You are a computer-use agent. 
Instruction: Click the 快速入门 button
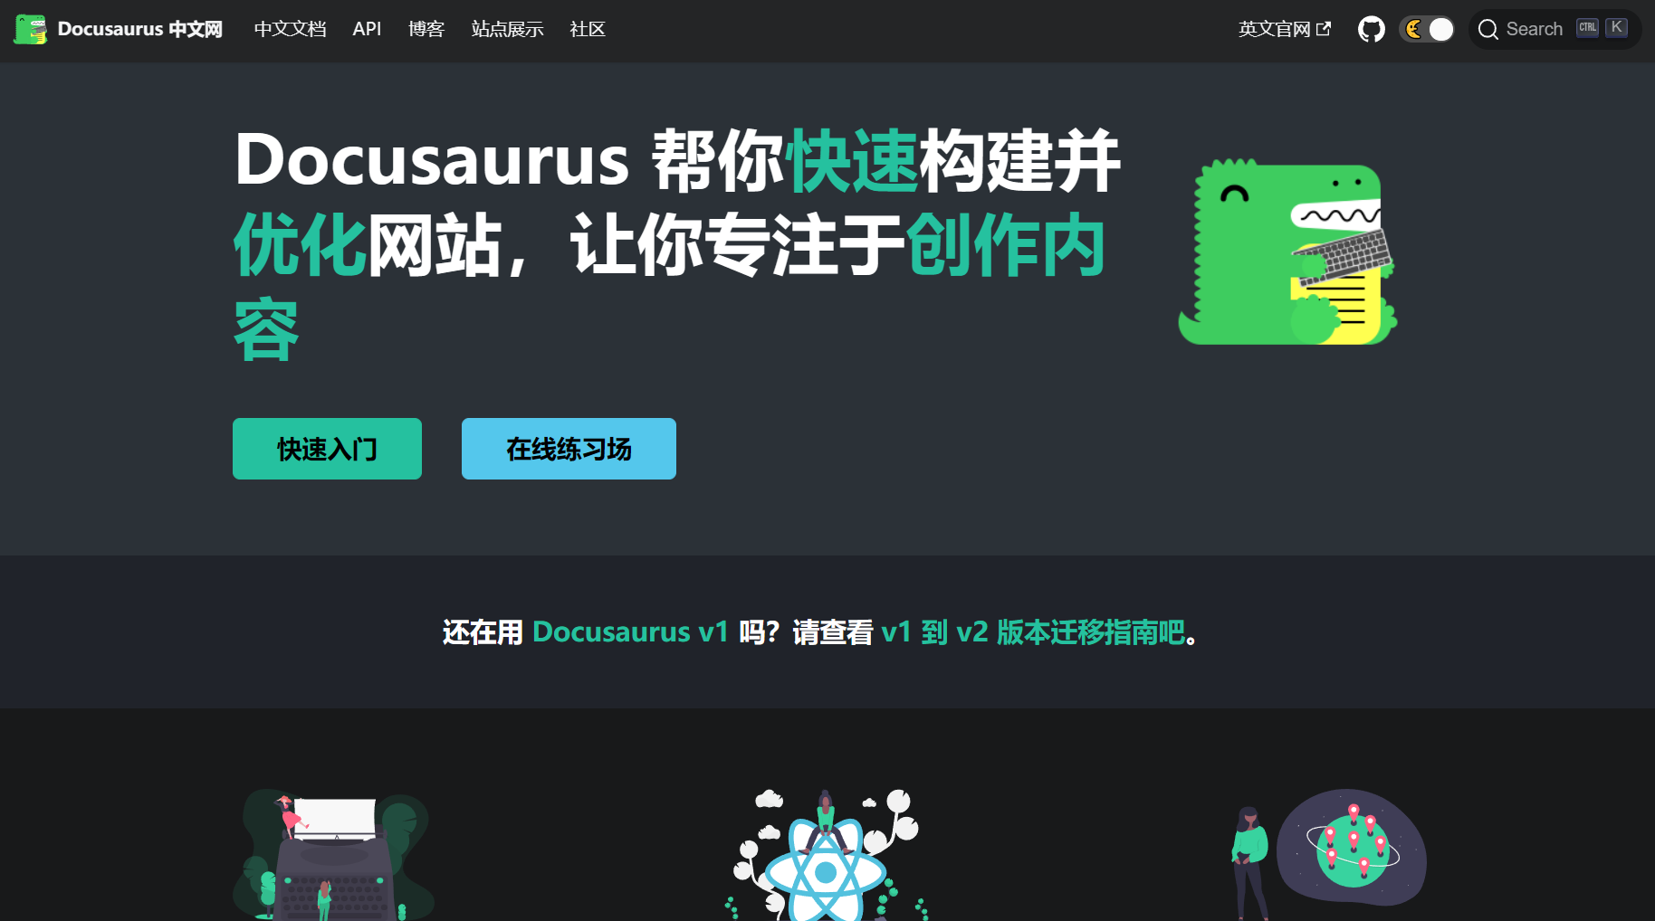327,448
